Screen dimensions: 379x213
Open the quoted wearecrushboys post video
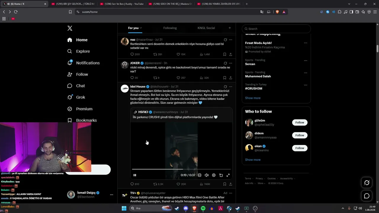click(181, 151)
